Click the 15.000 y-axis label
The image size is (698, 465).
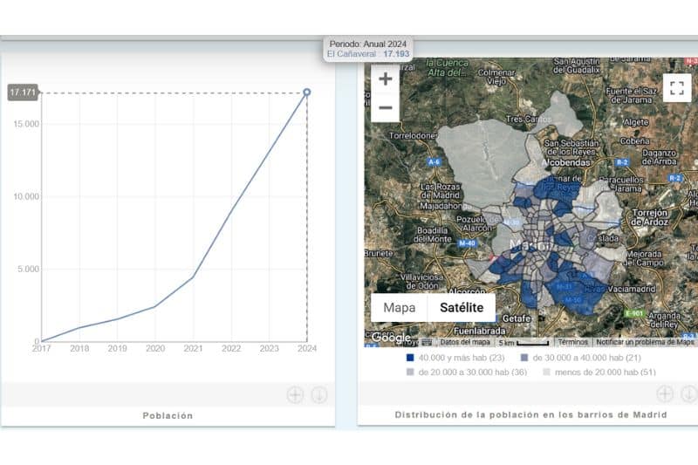pyautogui.click(x=26, y=124)
